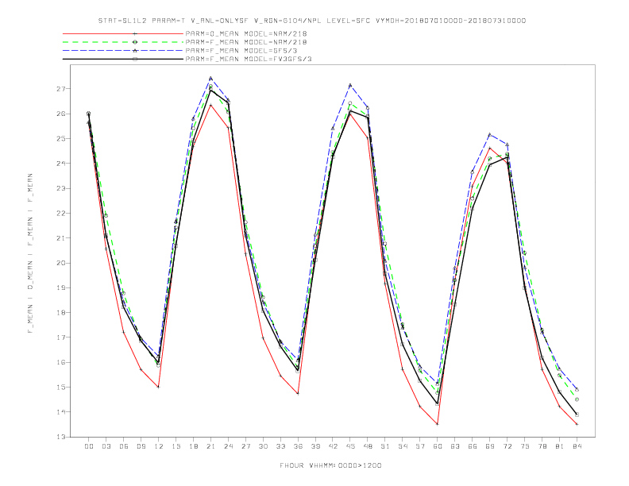Click x-axis forecast hour label 66
This screenshot has height=486, width=629.
(x=473, y=446)
